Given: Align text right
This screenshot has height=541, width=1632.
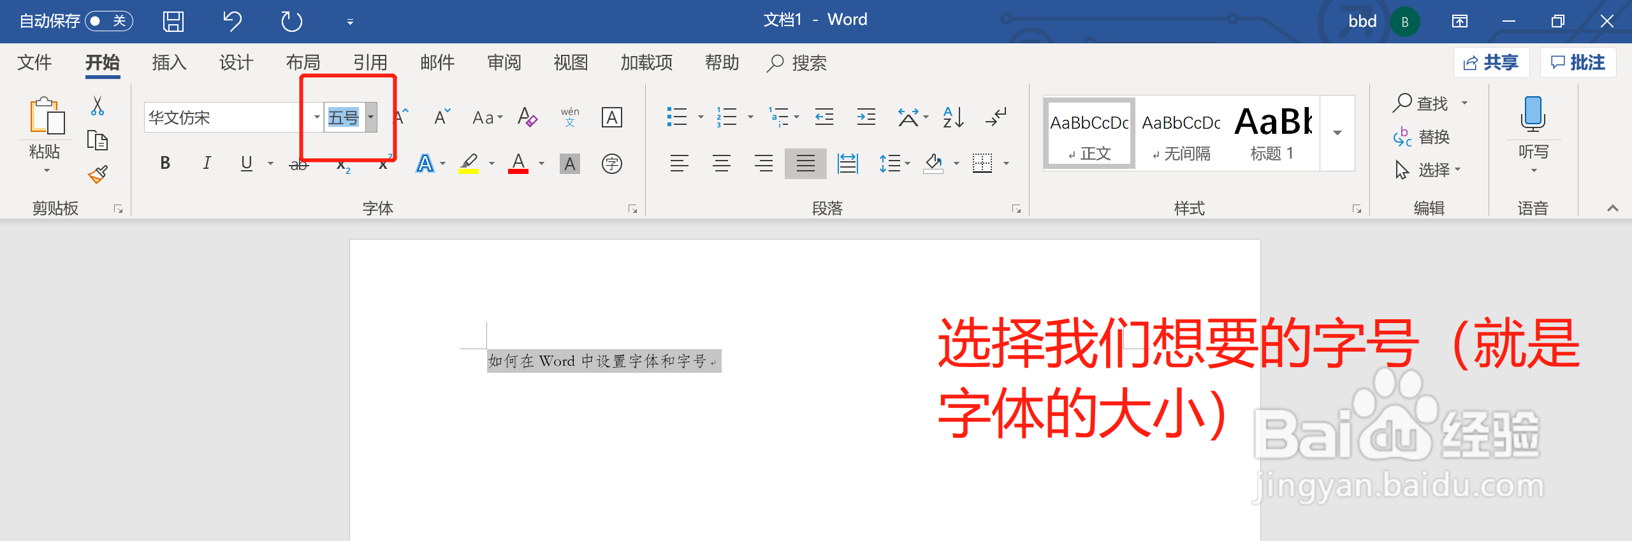Looking at the screenshot, I should (764, 164).
